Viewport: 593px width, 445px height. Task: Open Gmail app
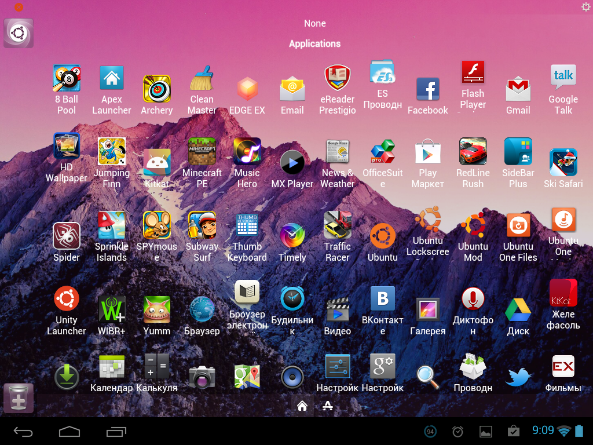coord(518,89)
